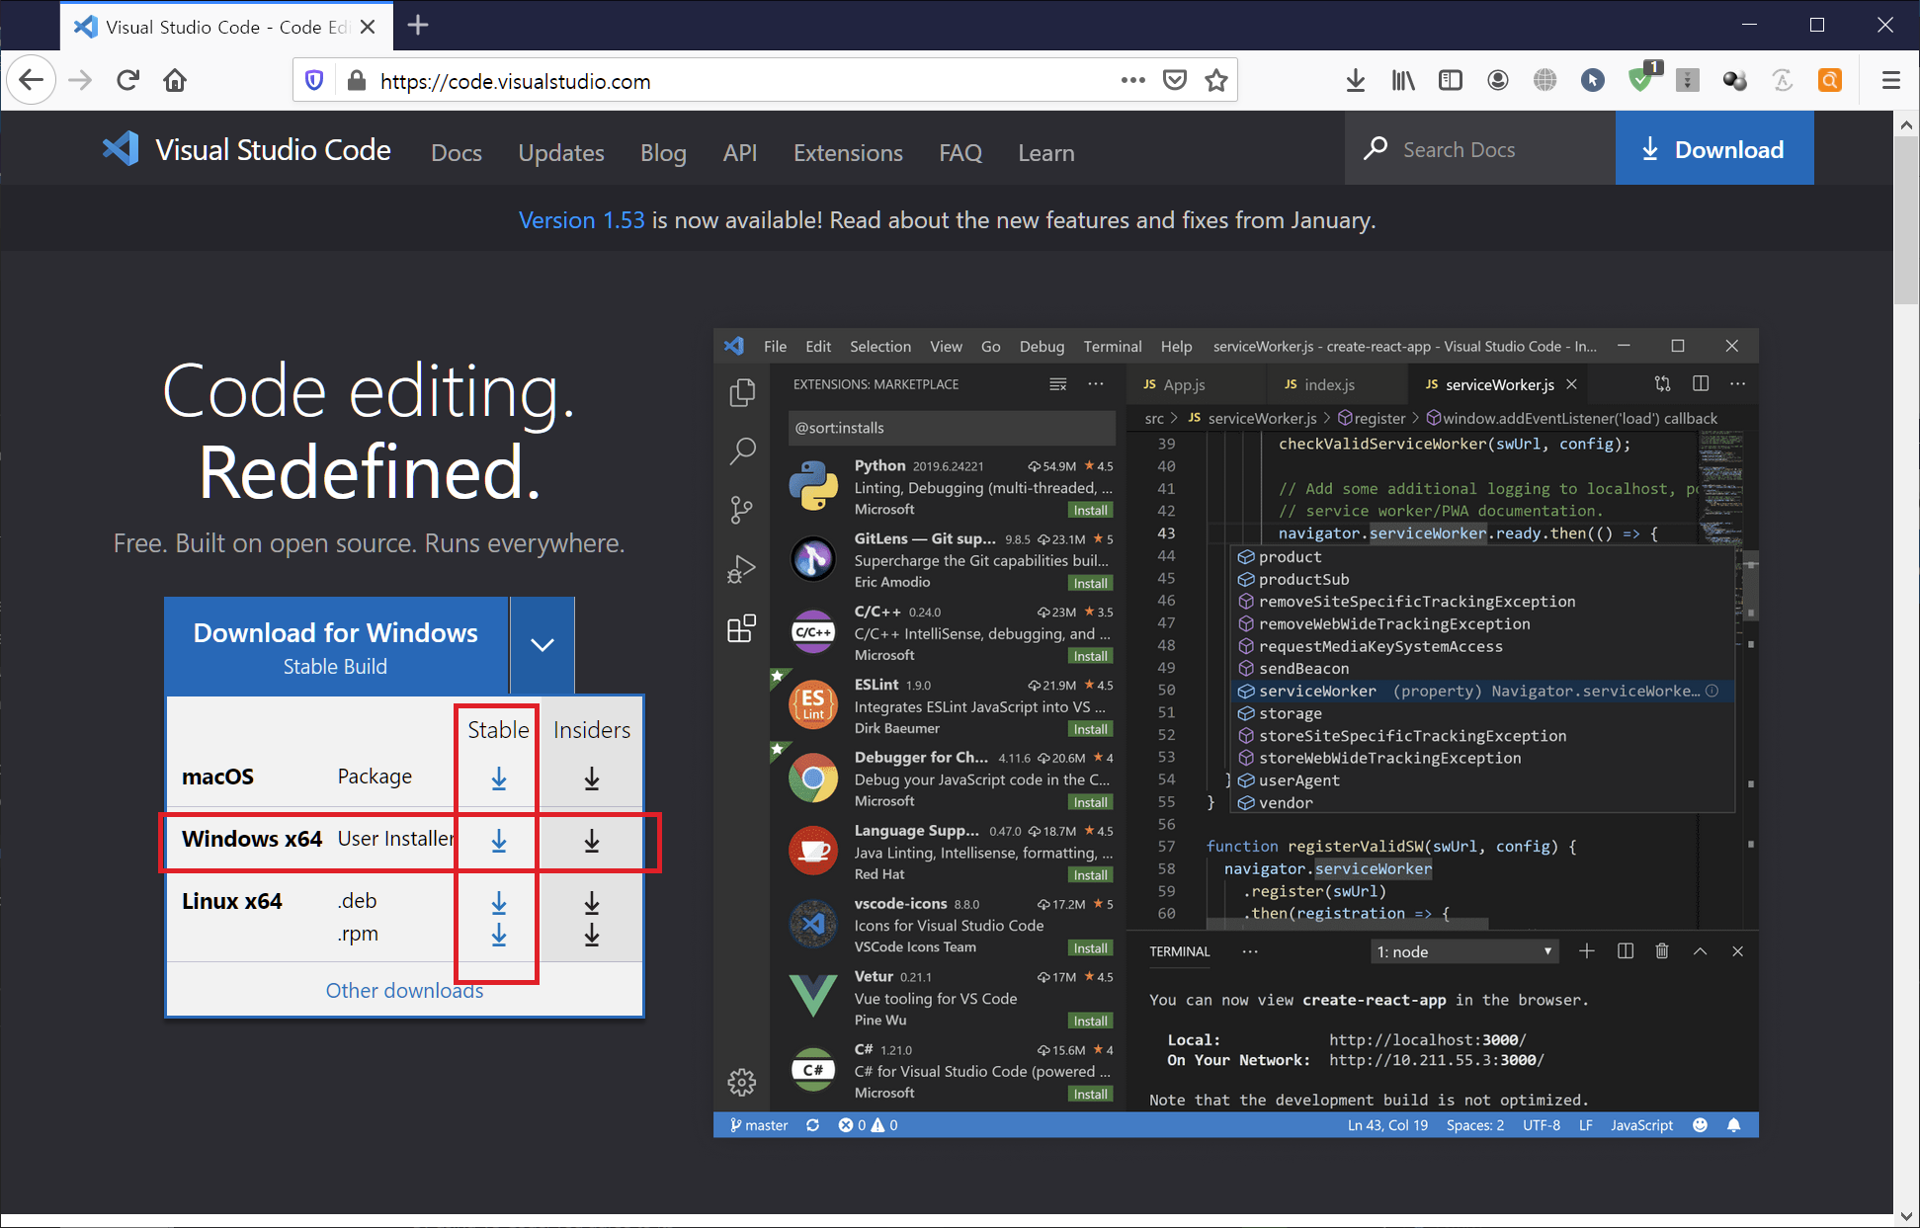Screen dimensions: 1920x1228
Task: Open Firefox's downloads toolbar icon
Action: 1356,81
